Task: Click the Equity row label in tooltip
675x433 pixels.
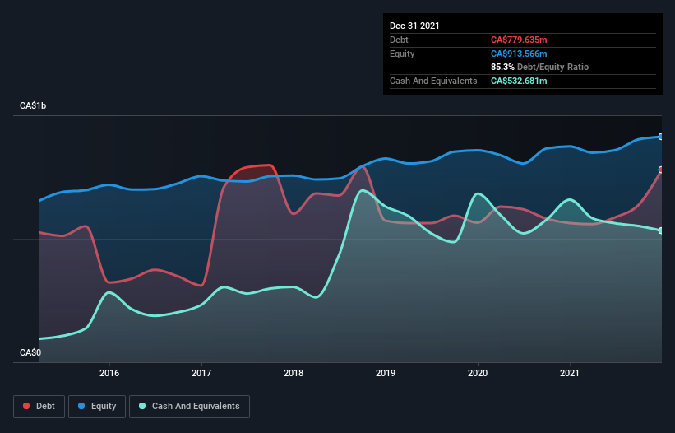Action: [402, 54]
